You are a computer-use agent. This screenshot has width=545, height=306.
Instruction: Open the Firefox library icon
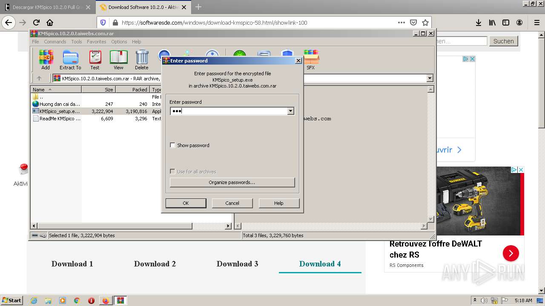pyautogui.click(x=492, y=23)
